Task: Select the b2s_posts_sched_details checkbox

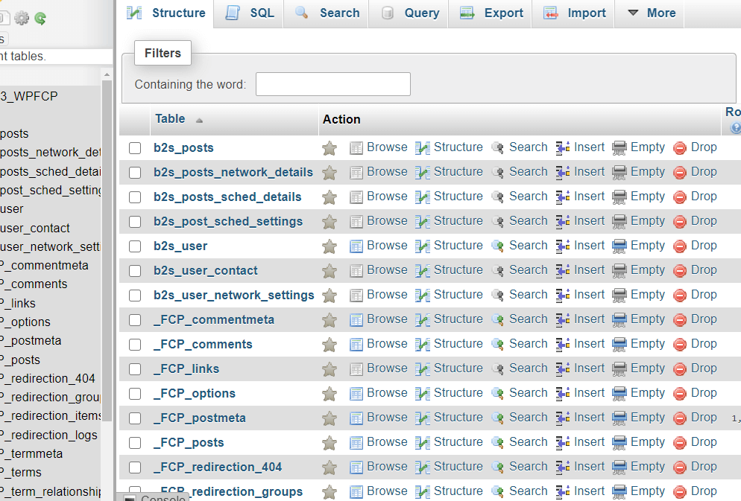Action: (135, 197)
